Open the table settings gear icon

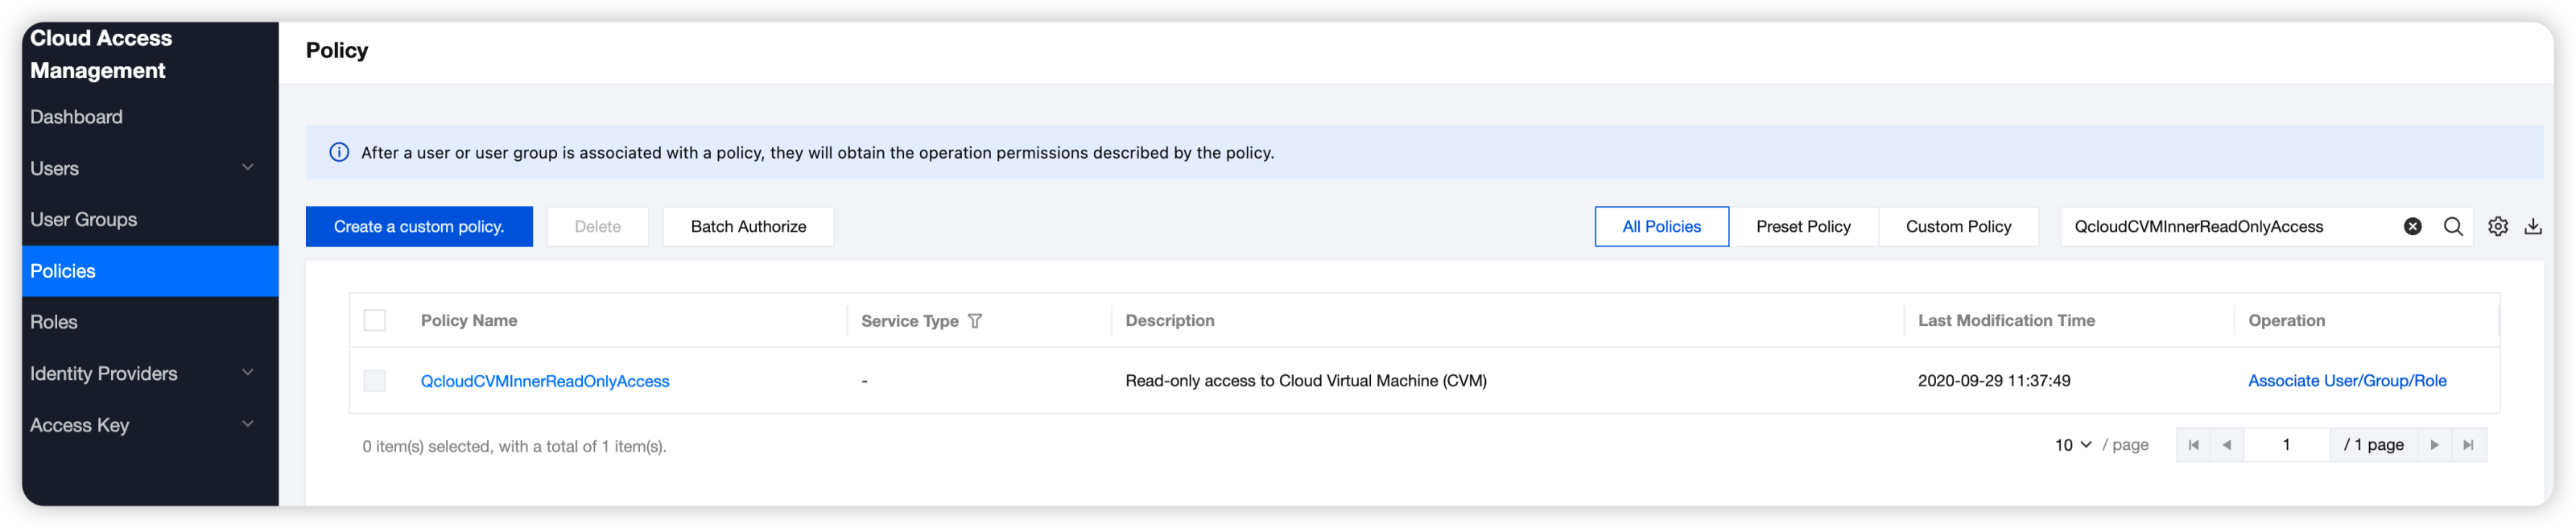2498,227
